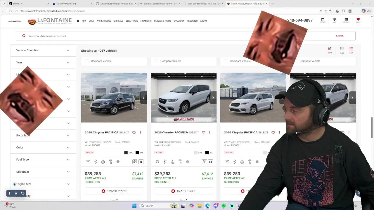Switch to List view layout
This screenshot has width=374, height=210.
coord(351,50)
